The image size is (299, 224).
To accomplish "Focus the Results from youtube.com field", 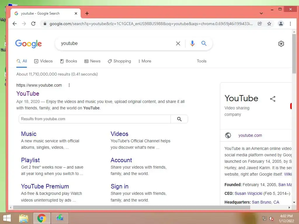I will [95, 119].
